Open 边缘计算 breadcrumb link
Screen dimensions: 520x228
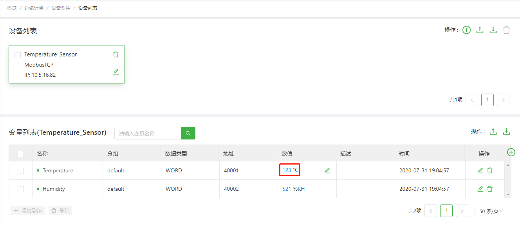click(x=34, y=8)
